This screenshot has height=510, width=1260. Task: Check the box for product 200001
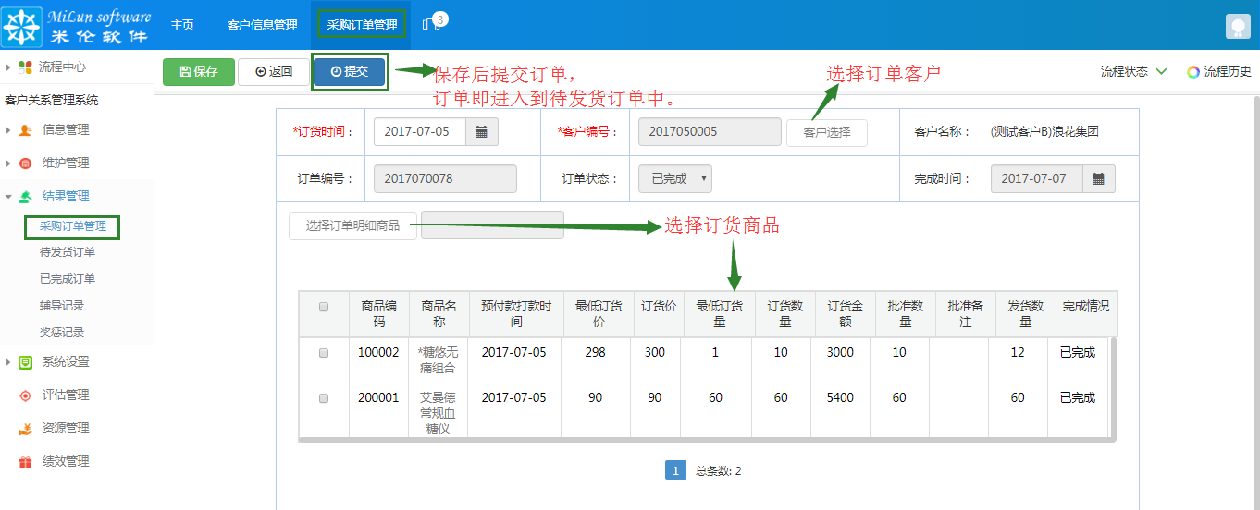[x=324, y=398]
